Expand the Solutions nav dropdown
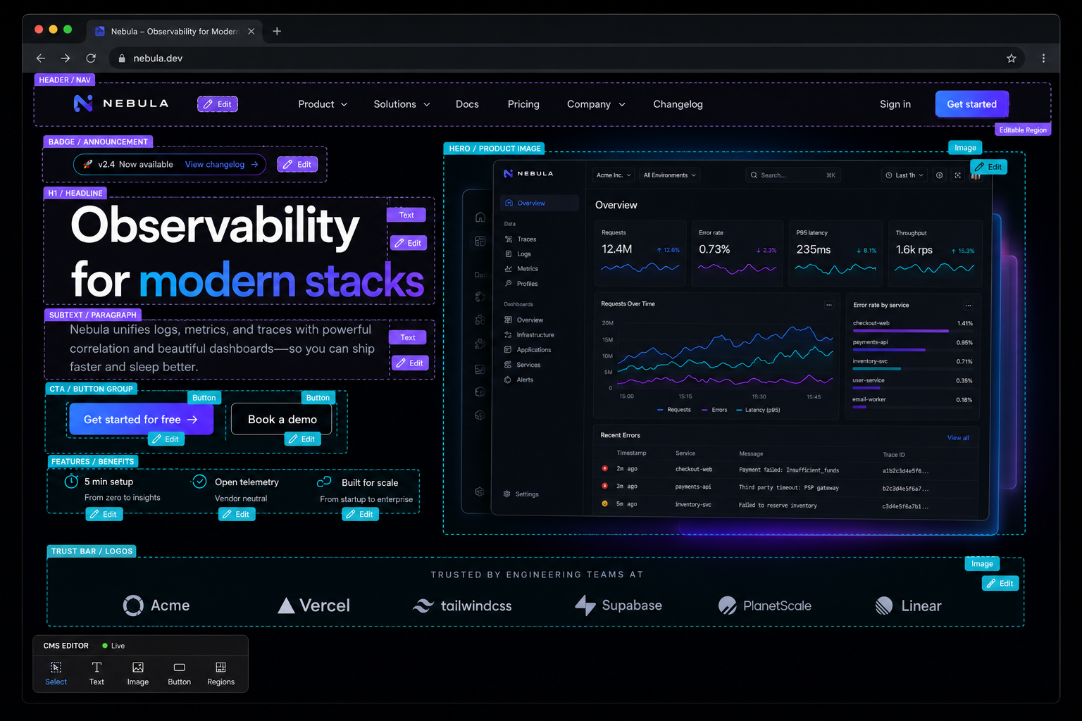The height and width of the screenshot is (721, 1082). [402, 104]
